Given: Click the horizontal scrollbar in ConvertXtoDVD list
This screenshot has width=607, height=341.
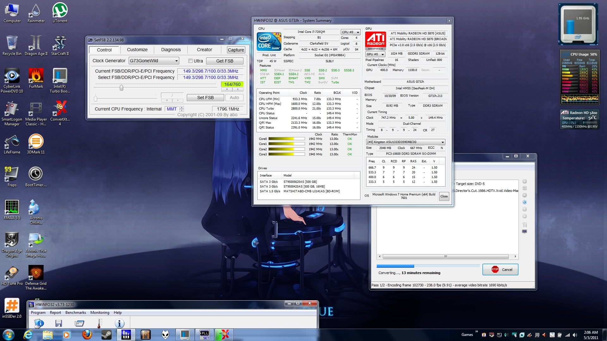Looking at the screenshot, I should pyautogui.click(x=445, y=256).
